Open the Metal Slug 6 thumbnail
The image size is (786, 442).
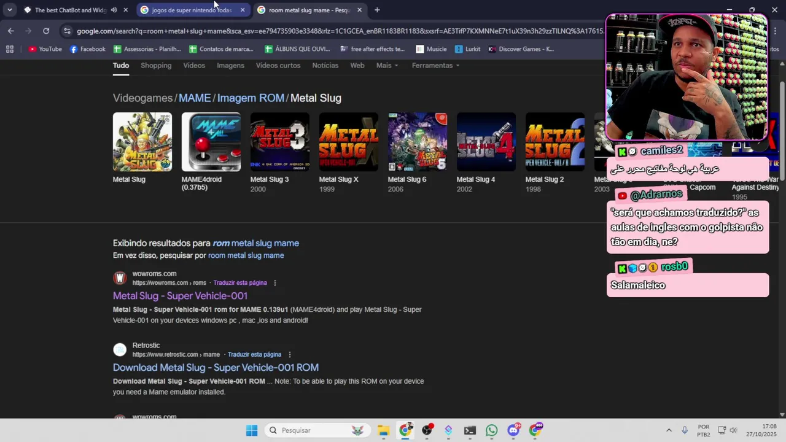[x=418, y=142]
